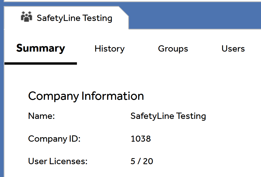Switch to the History tab
This screenshot has width=261, height=177.
pyautogui.click(x=109, y=49)
